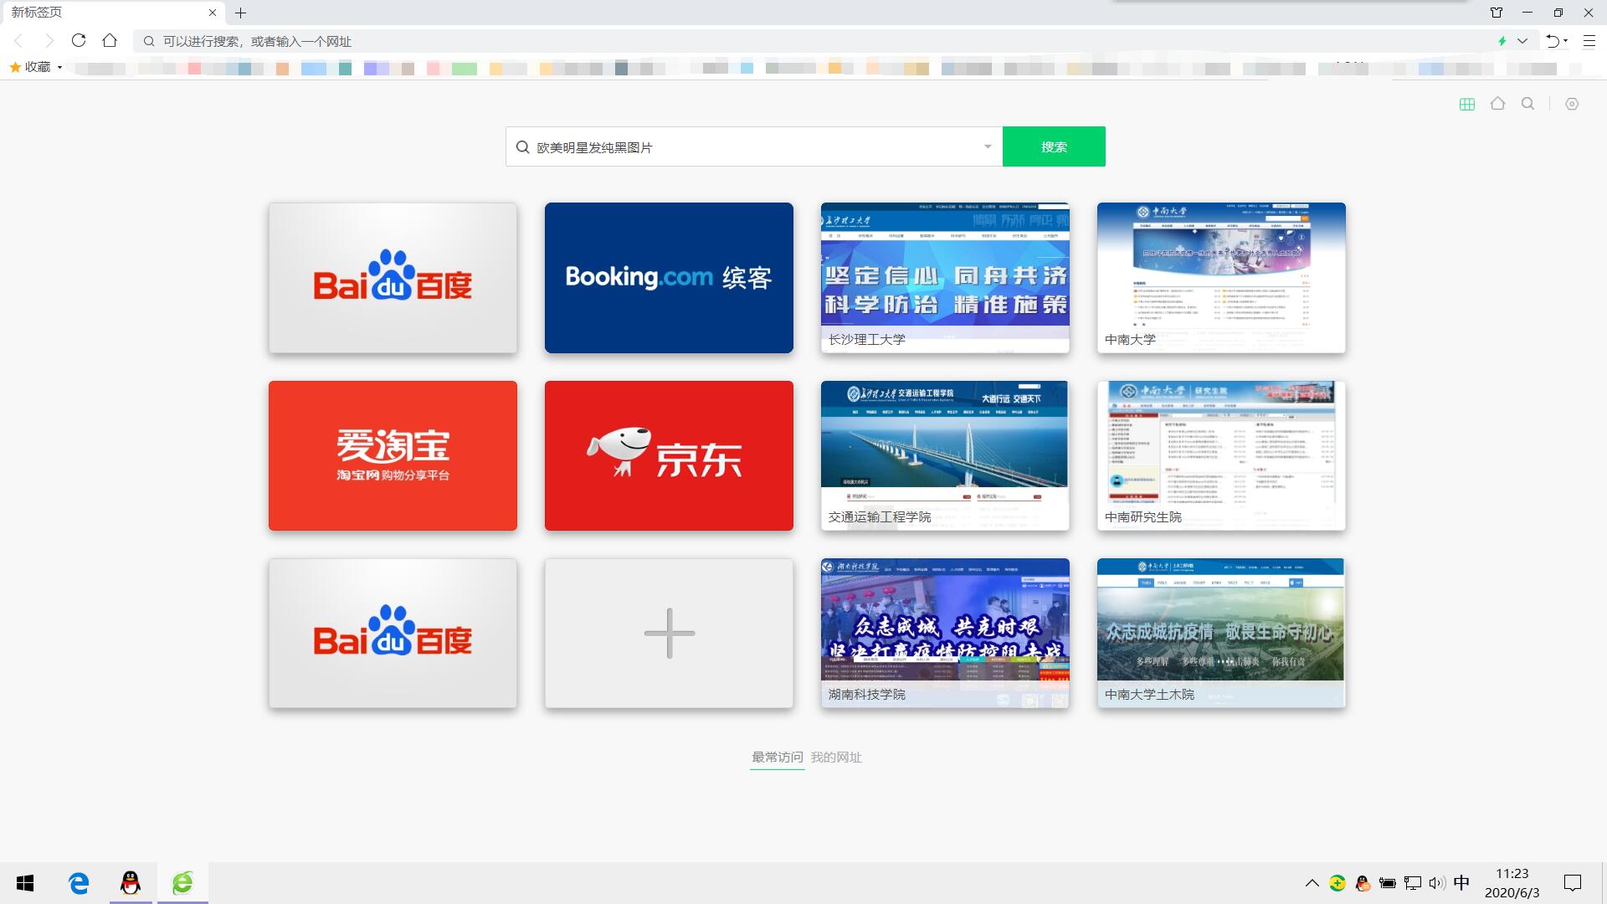This screenshot has height=904, width=1607.
Task: Expand the address bar dropdown chevron
Action: [1522, 41]
